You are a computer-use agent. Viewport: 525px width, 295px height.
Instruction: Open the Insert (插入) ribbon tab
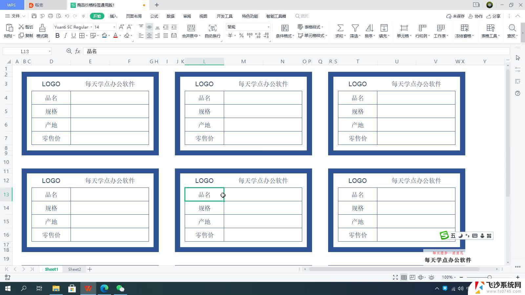coord(113,16)
